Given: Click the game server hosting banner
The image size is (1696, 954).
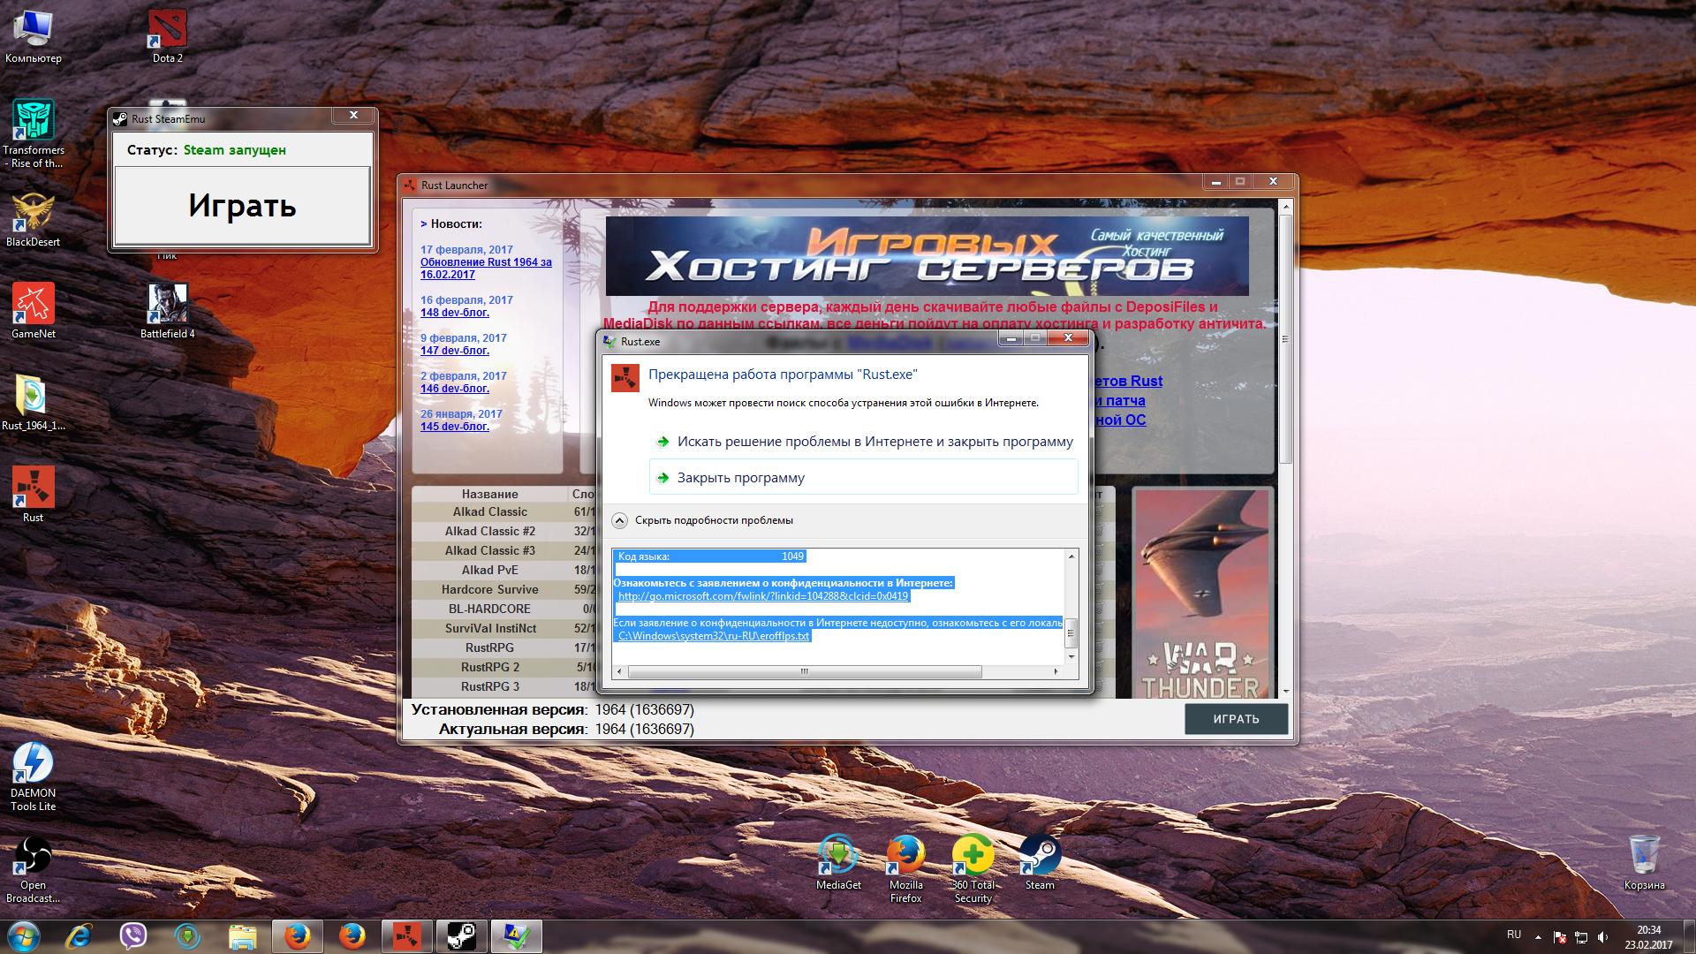Looking at the screenshot, I should pyautogui.click(x=927, y=255).
